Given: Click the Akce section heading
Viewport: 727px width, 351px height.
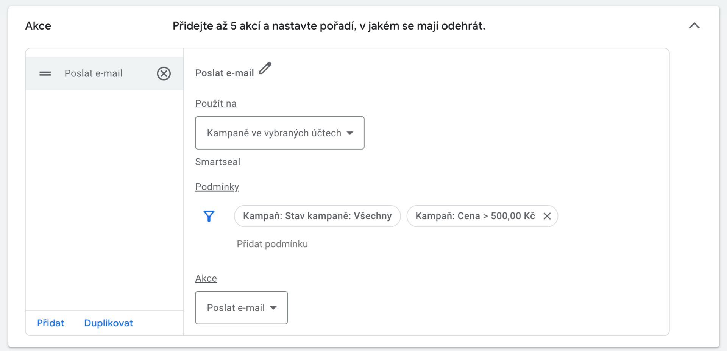Looking at the screenshot, I should [38, 26].
